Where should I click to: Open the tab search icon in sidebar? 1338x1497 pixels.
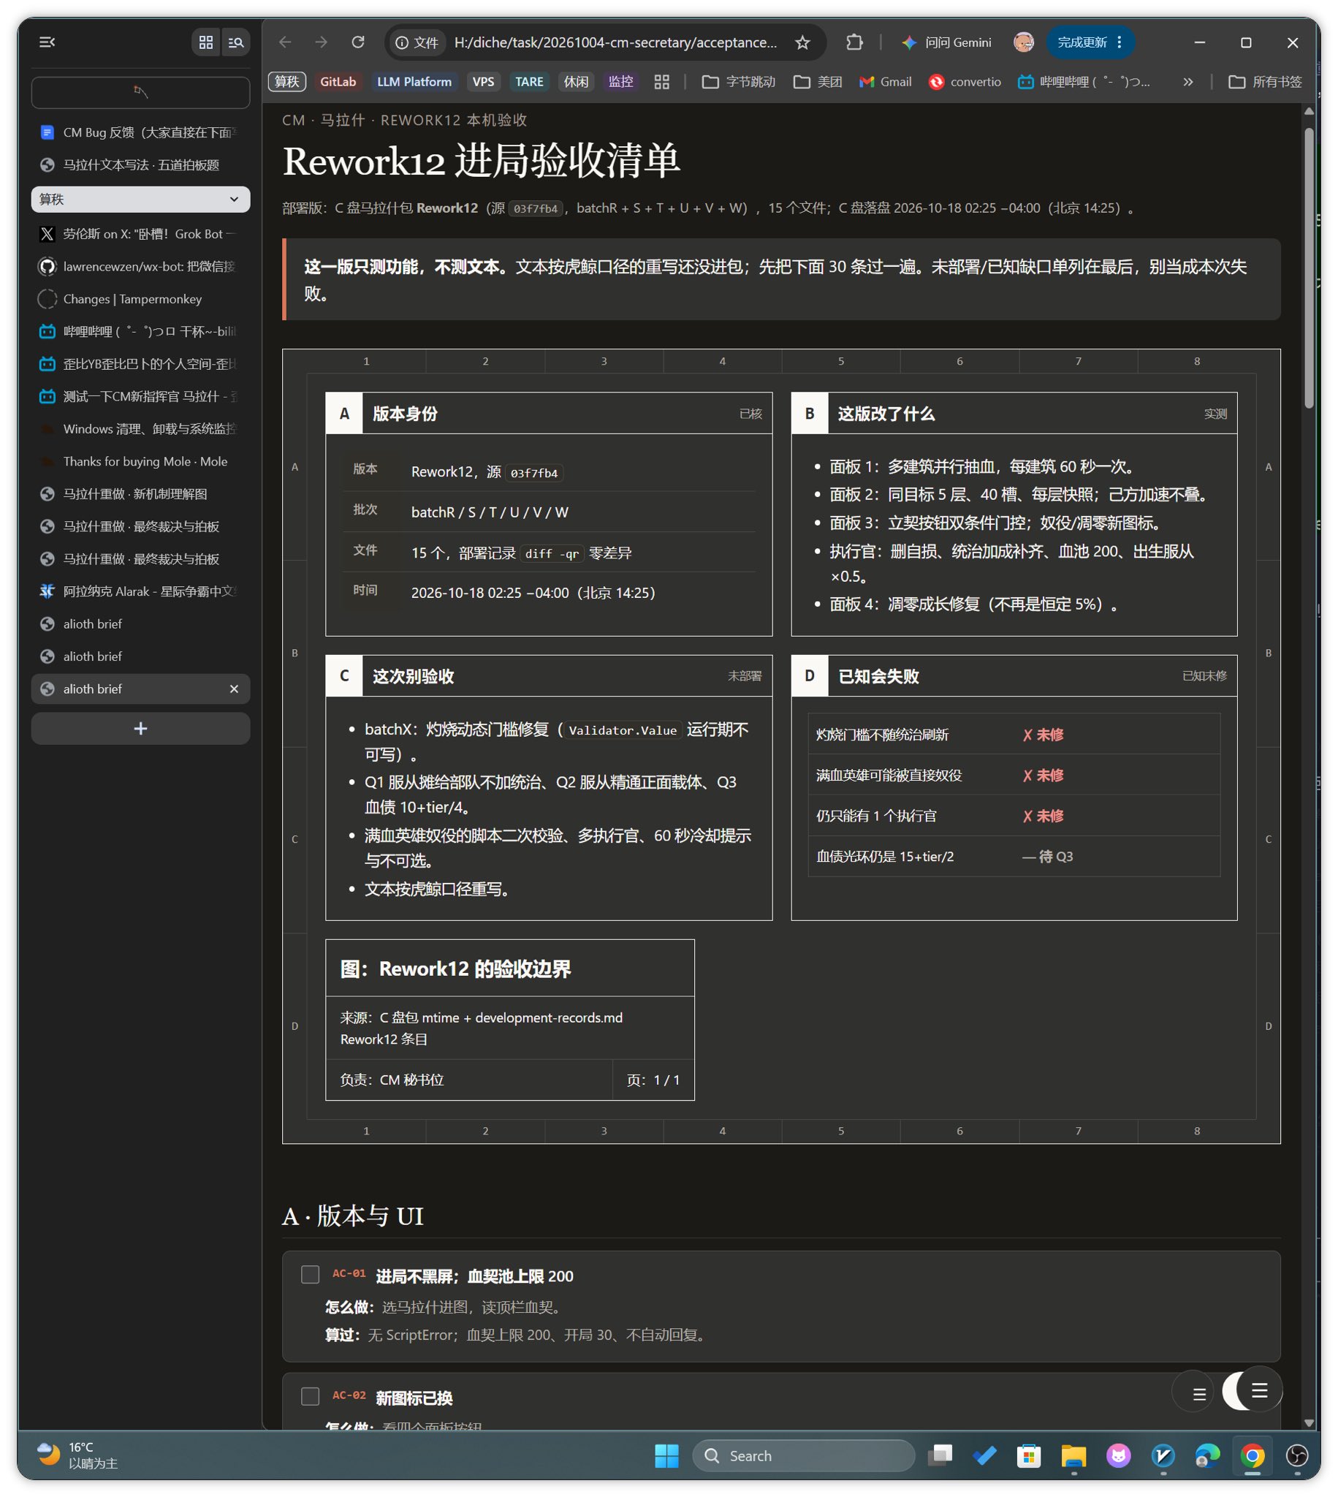236,42
